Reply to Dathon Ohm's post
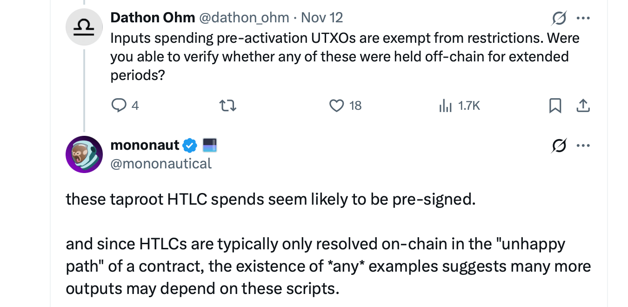 pos(120,106)
